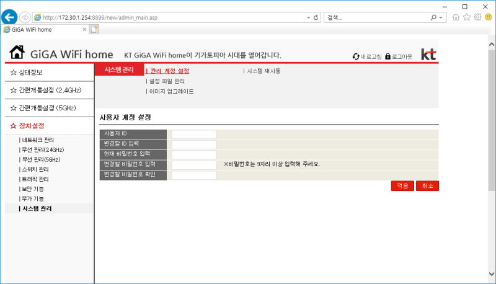This screenshot has width=496, height=284.
Task: Open 무선 관리(2.4GHz) submenu item
Action: [x=42, y=149]
